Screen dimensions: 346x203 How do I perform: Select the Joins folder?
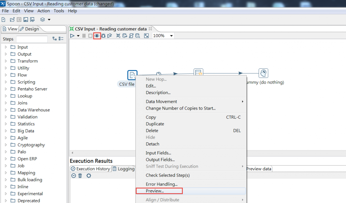[x=23, y=103]
